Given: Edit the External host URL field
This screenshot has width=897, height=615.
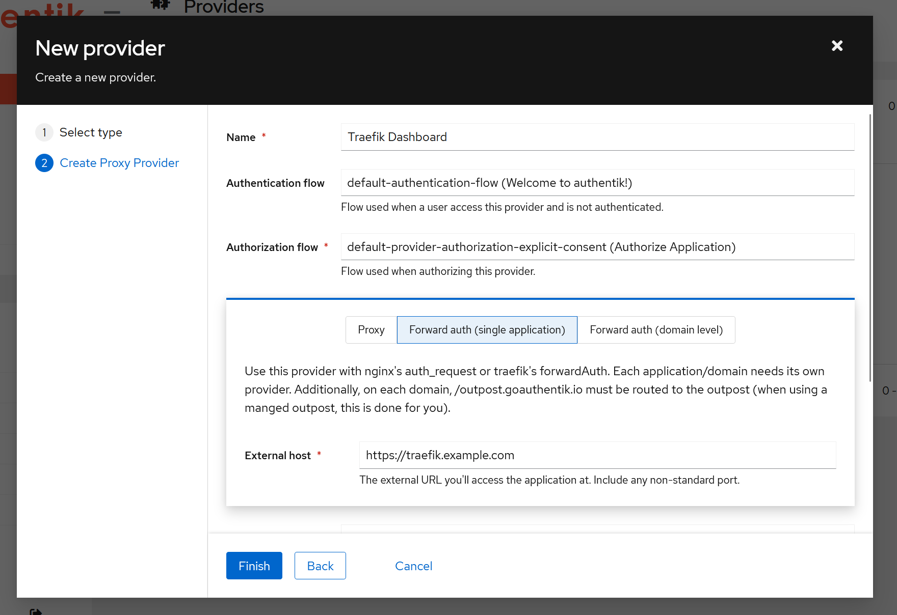Looking at the screenshot, I should 597,455.
